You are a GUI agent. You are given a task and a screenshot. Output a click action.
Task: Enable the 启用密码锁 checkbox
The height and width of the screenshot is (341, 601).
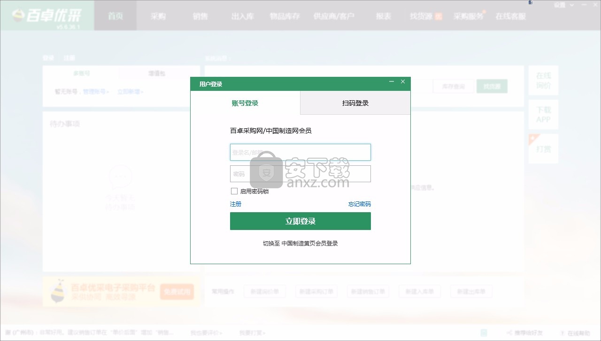point(234,191)
